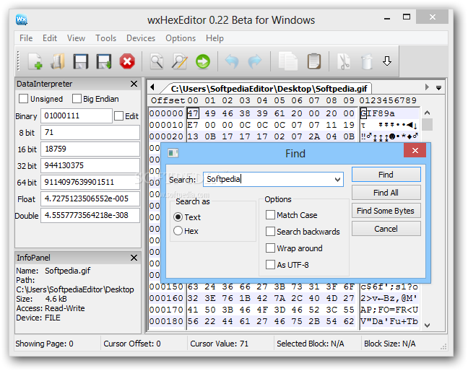The width and height of the screenshot is (468, 371).
Task: Click the Replace magnifier-with-pencil icon
Action: click(x=180, y=61)
